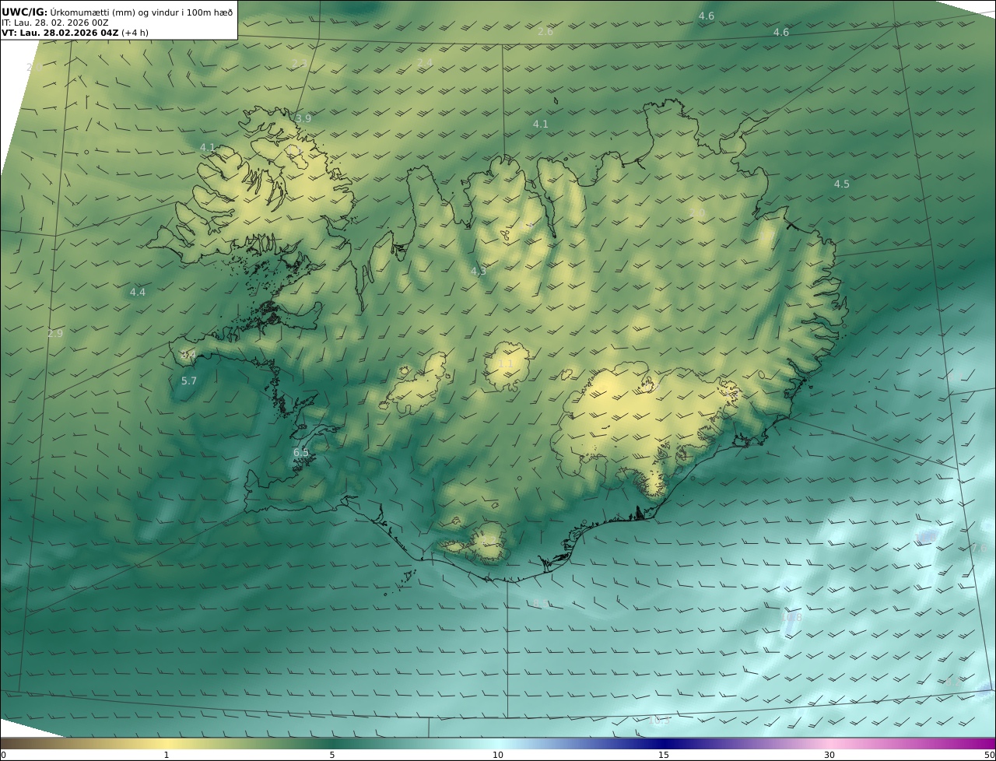Click the 'UWC/IG: Úrkomumætti (mm)' title line
Image resolution: width=996 pixels, height=761 pixels.
117,12
